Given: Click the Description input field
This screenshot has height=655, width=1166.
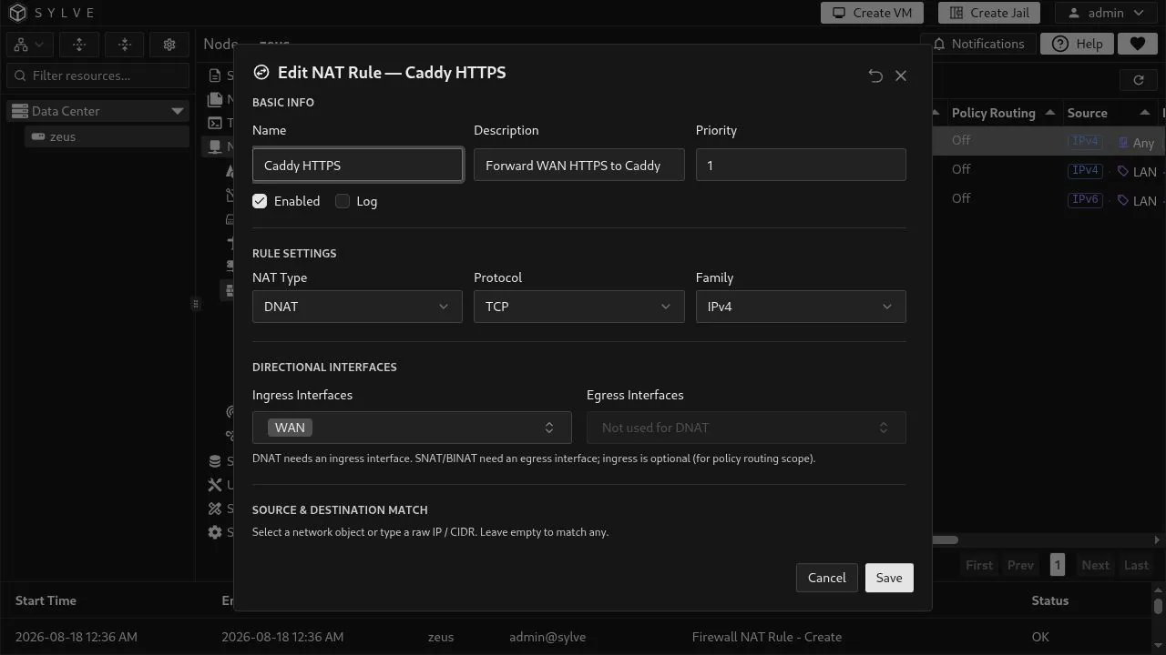Looking at the screenshot, I should [578, 165].
